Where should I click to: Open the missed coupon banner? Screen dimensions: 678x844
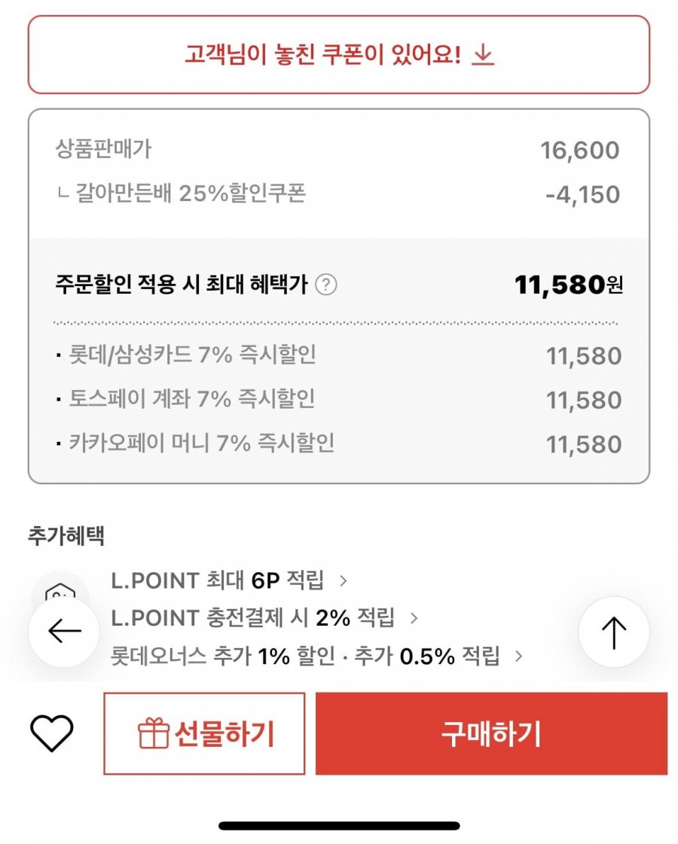(339, 55)
